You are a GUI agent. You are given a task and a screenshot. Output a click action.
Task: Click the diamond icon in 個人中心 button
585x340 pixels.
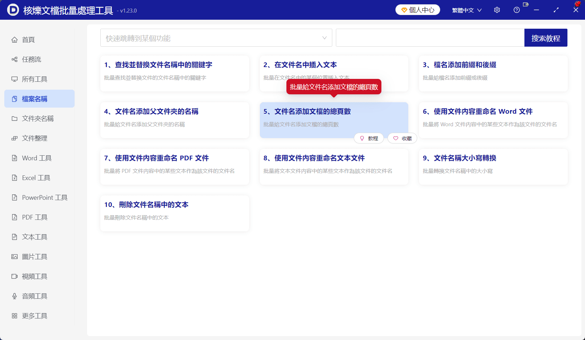[x=404, y=10]
